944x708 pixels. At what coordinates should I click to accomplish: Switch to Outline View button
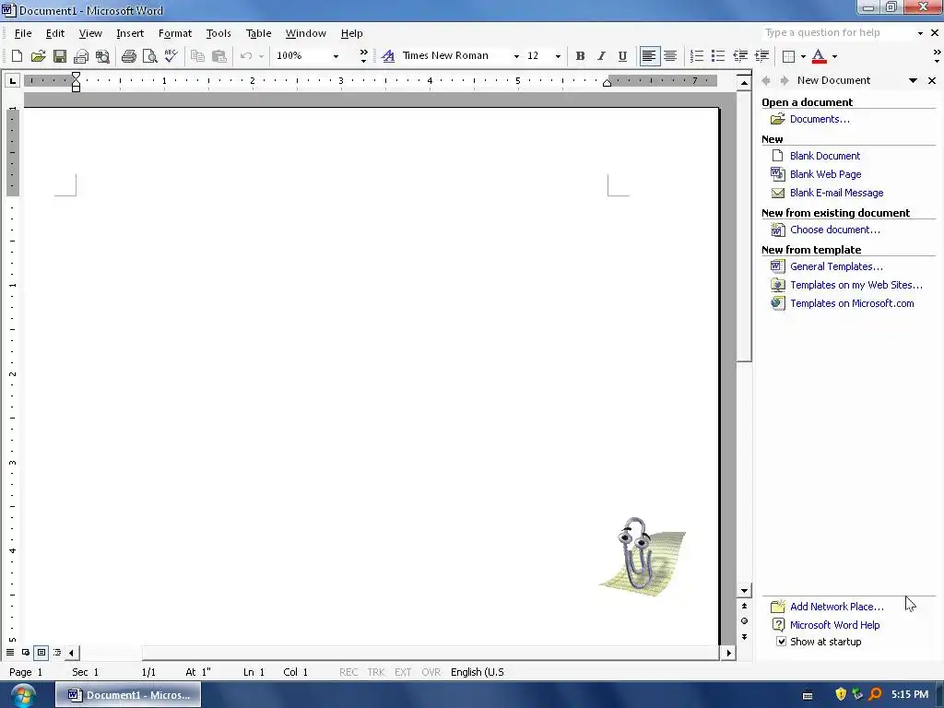[x=57, y=652]
